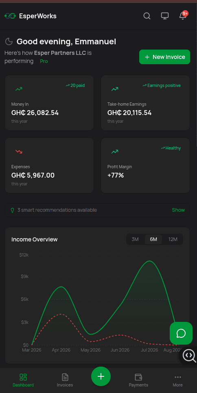Click the Earnings positive indicator

pyautogui.click(x=162, y=85)
